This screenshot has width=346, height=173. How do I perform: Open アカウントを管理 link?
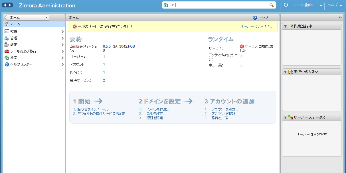(223, 113)
